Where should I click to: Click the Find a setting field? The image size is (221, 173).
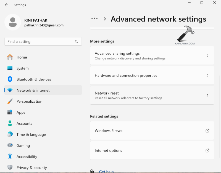40,42
